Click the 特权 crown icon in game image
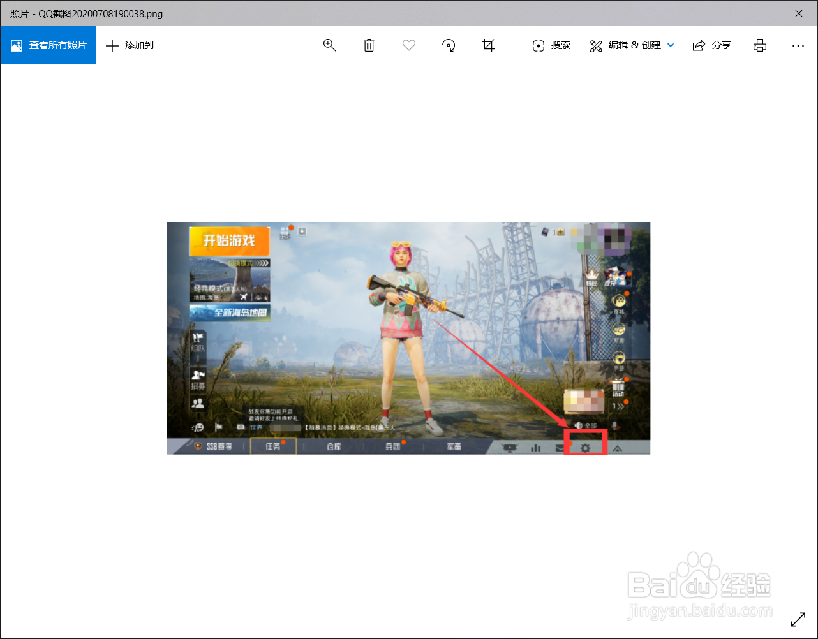This screenshot has height=639, width=818. (x=591, y=277)
